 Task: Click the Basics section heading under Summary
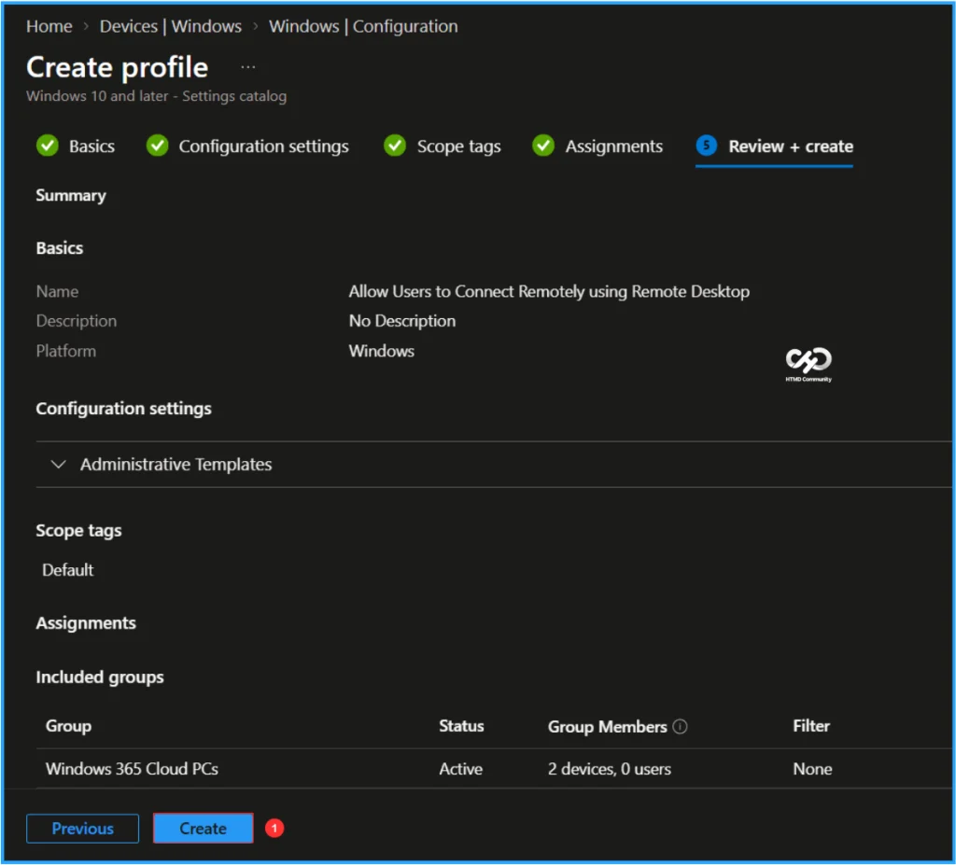click(60, 248)
